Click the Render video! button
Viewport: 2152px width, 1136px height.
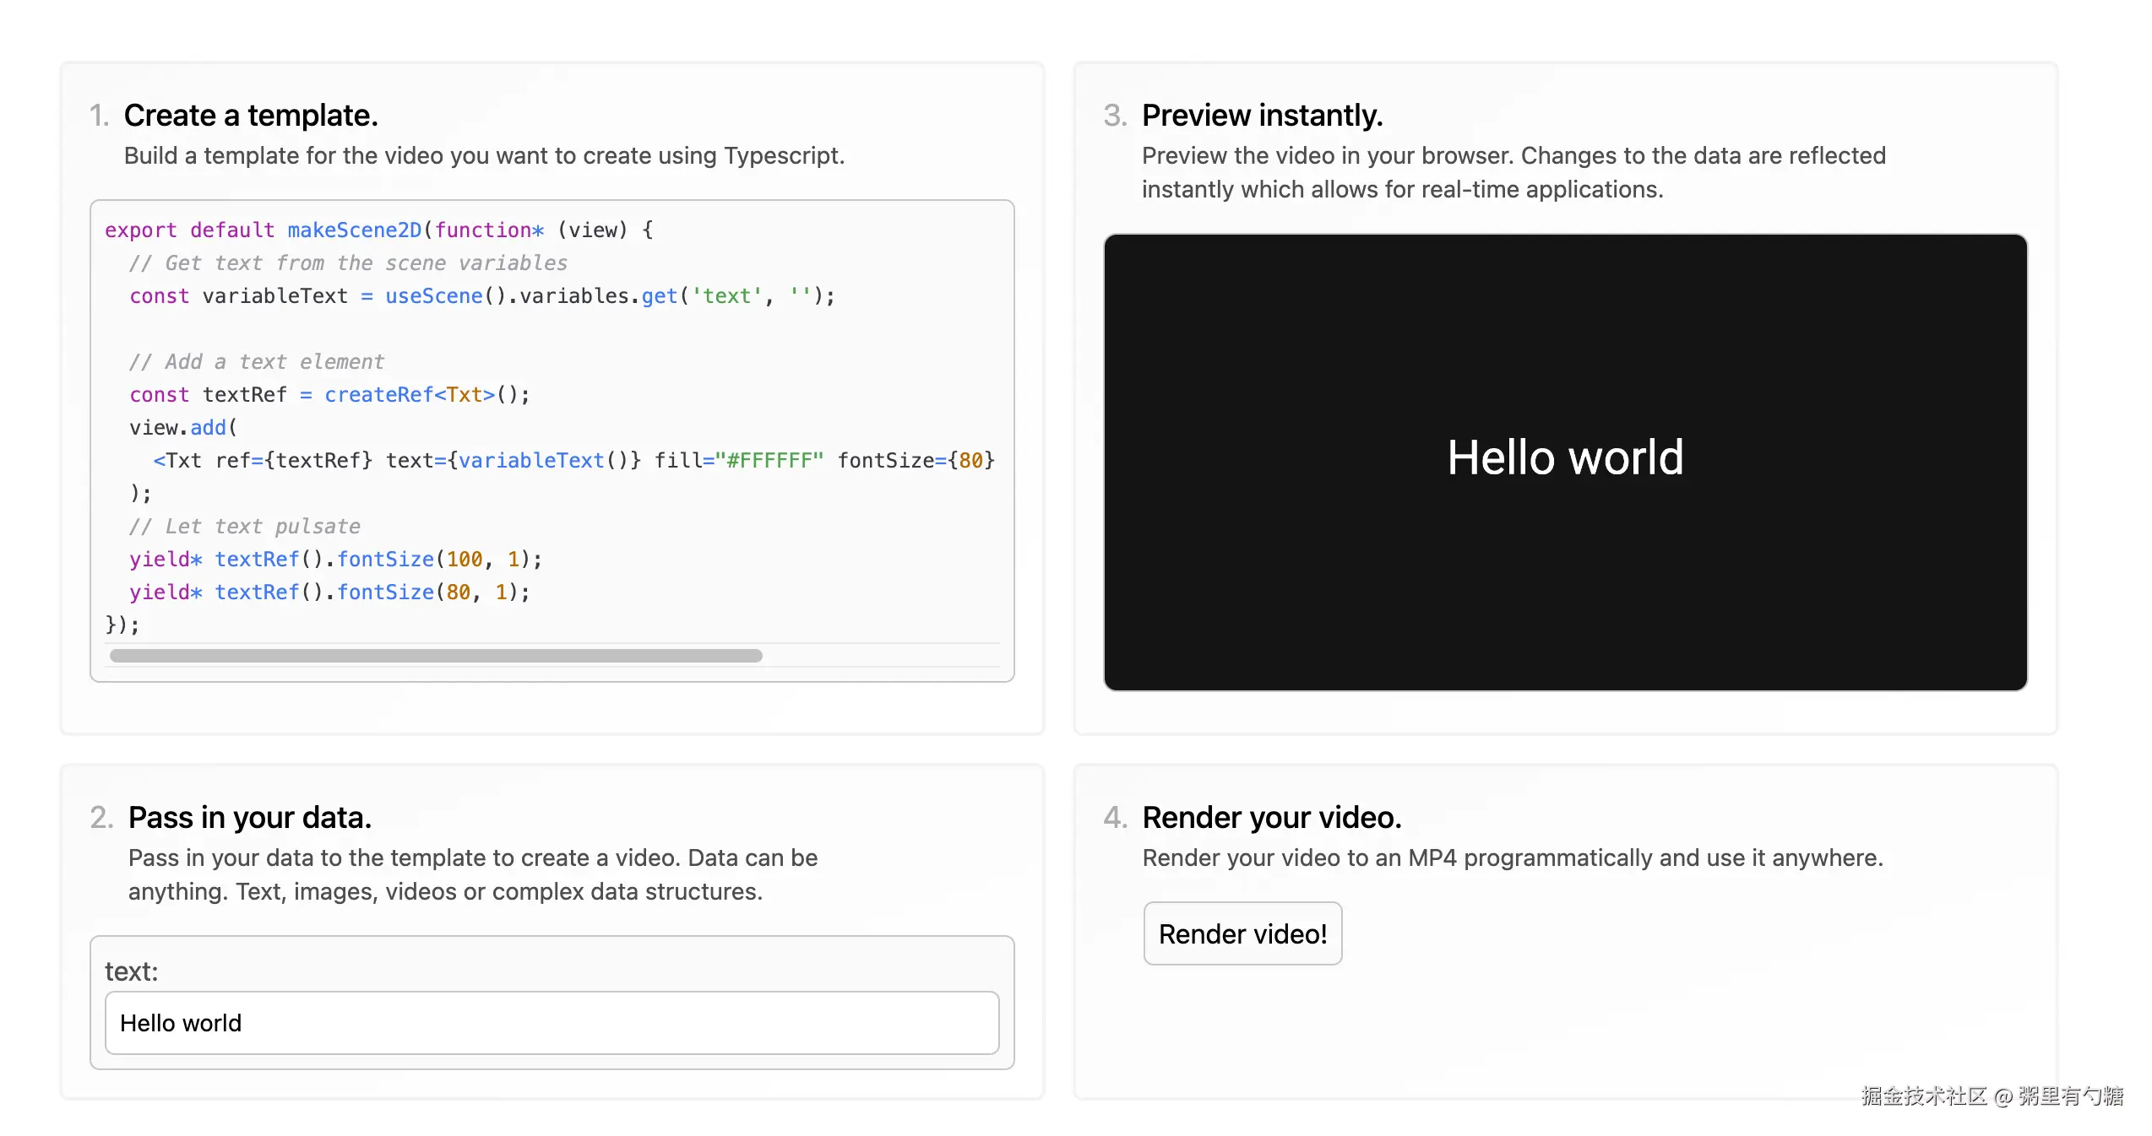coord(1242,933)
